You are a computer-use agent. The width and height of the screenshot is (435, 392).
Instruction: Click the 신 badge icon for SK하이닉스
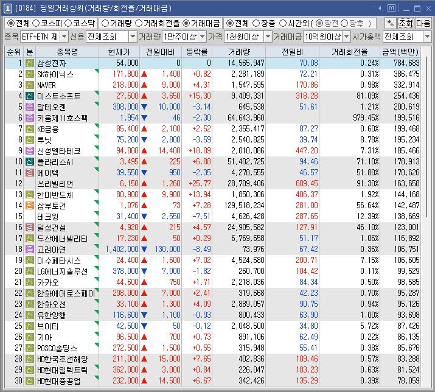30,74
